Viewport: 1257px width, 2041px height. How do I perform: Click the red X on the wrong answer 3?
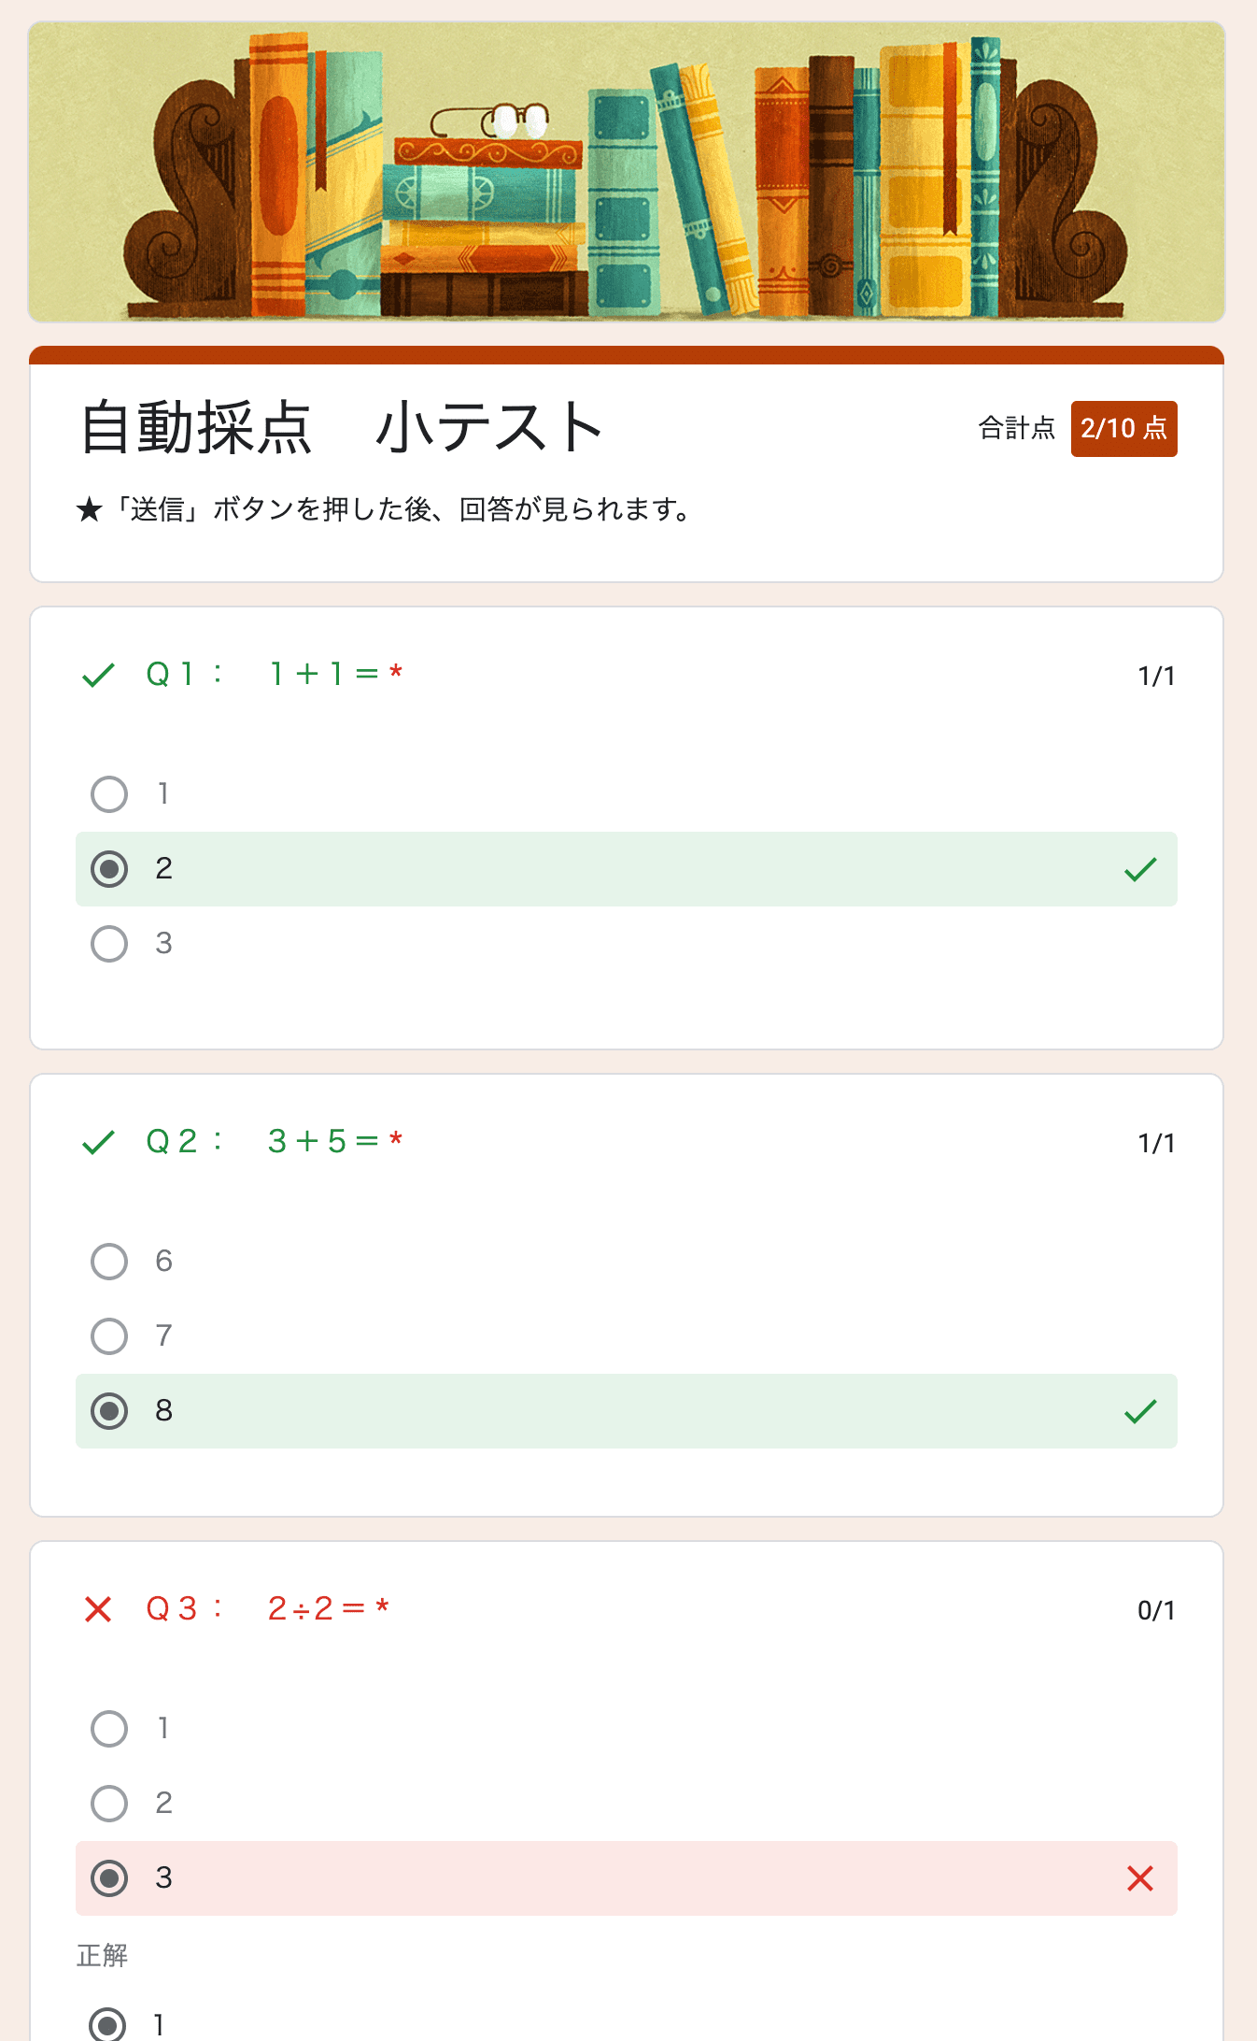pyautogui.click(x=1141, y=1878)
